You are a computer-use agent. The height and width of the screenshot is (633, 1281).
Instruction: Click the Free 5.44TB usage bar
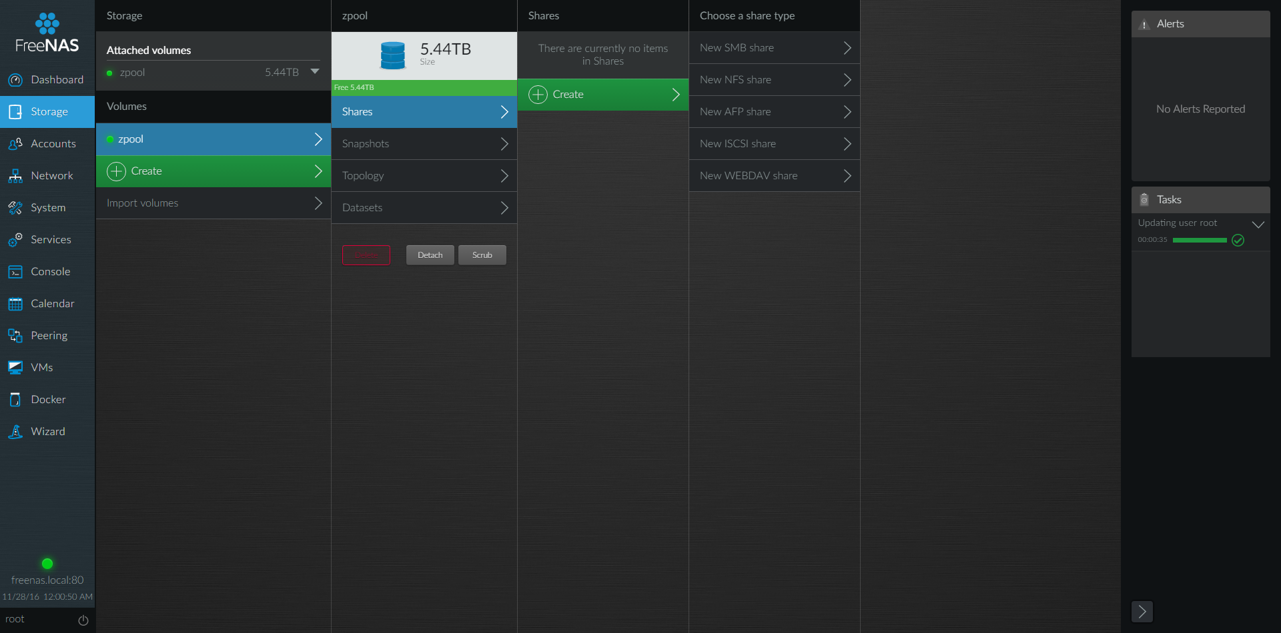click(424, 88)
